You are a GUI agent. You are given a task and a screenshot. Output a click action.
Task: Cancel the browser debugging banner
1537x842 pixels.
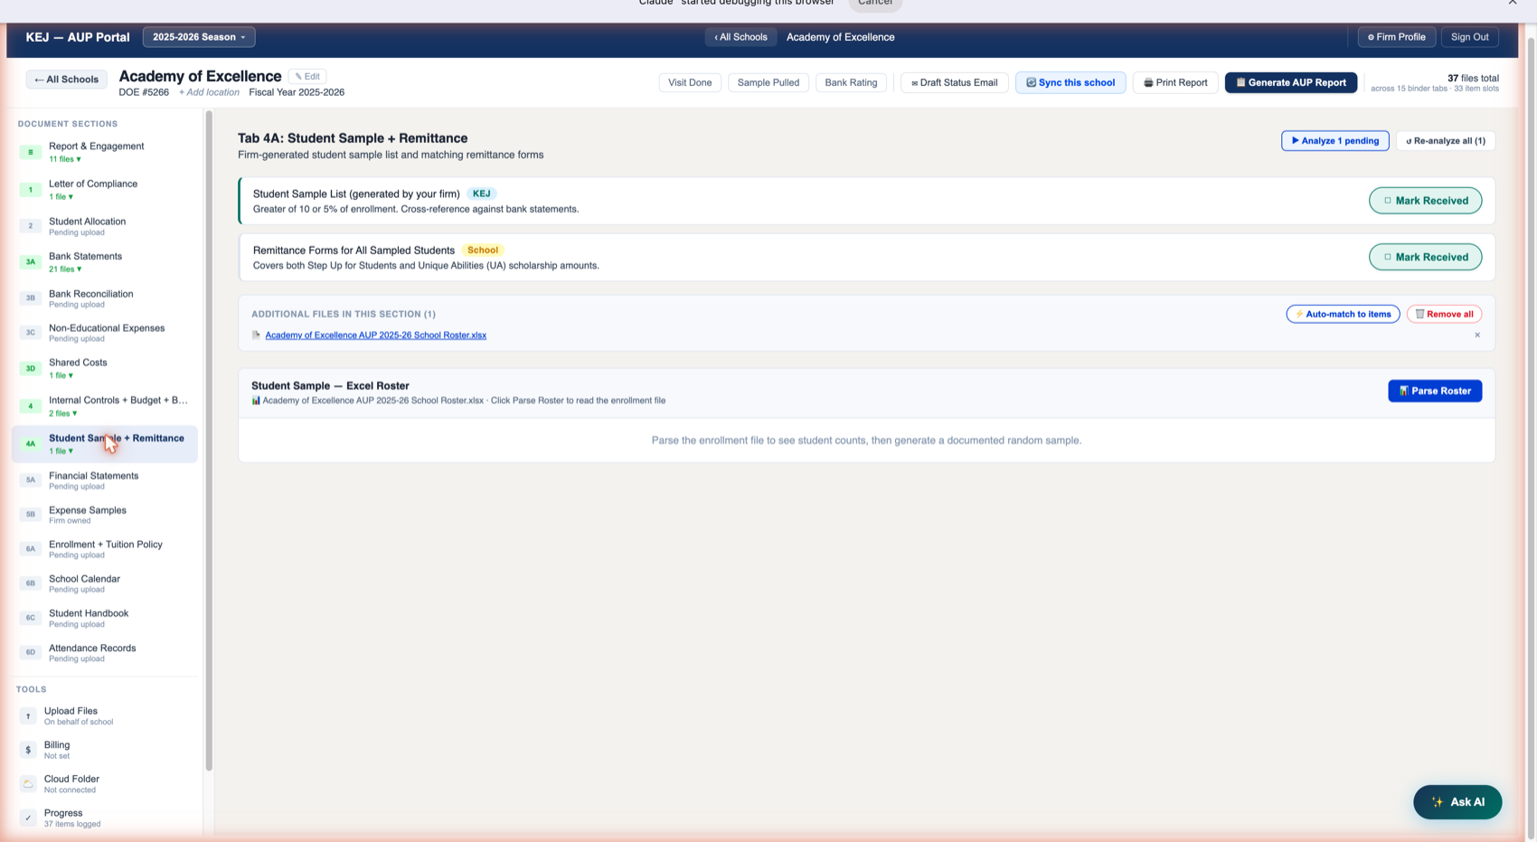tap(874, 4)
